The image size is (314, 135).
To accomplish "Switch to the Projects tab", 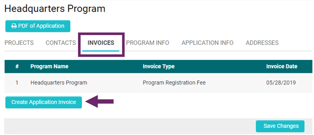I will coord(19,43).
